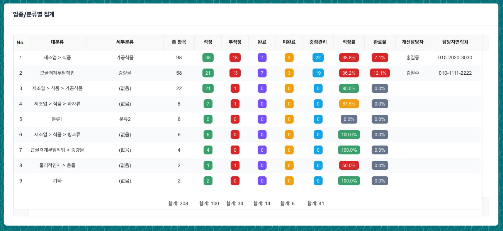Sort the table by 대분류 column header
This screenshot has height=231, width=503.
click(x=57, y=42)
